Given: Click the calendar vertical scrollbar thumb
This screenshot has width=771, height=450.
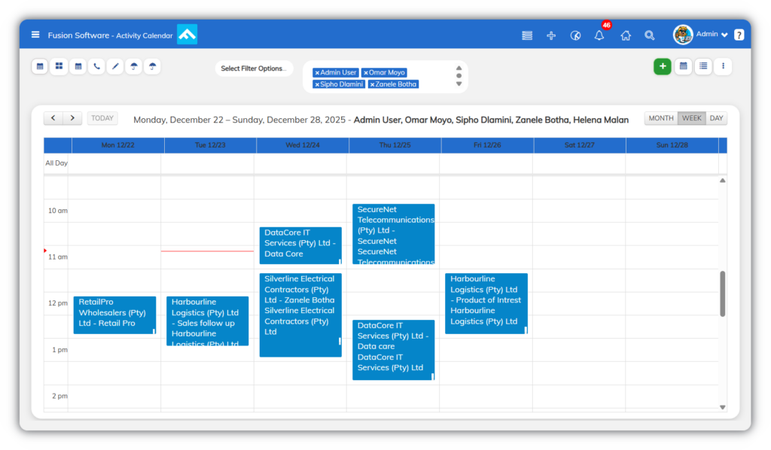Looking at the screenshot, I should (x=722, y=293).
